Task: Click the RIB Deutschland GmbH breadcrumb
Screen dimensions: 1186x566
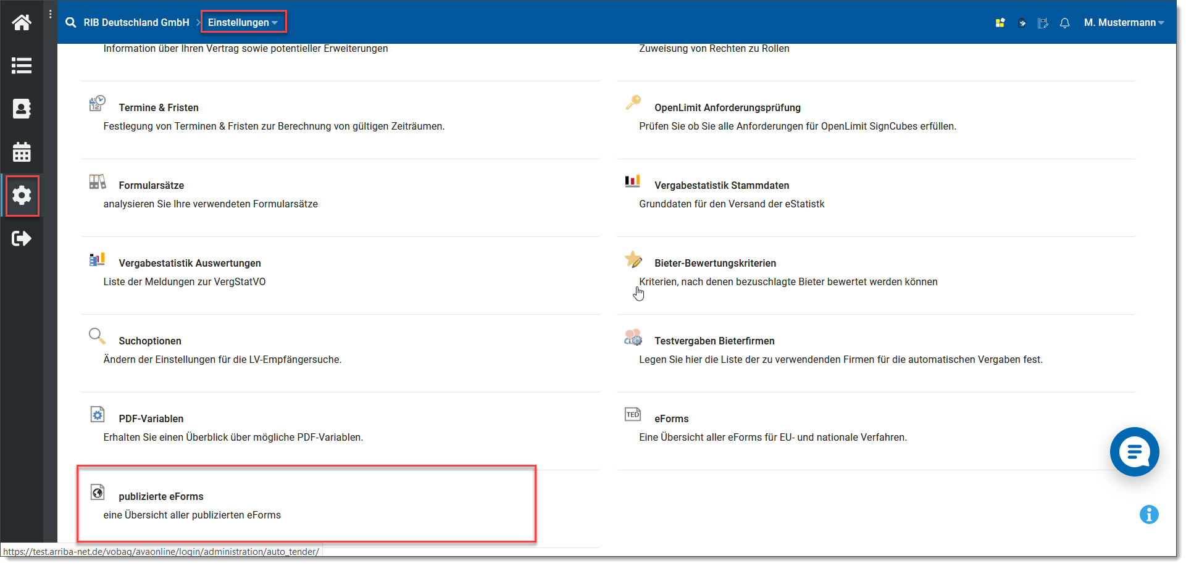Action: point(136,23)
